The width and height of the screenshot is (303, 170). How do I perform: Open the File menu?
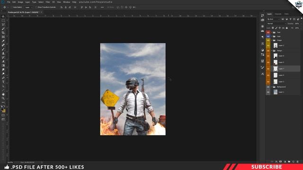tap(9, 2)
